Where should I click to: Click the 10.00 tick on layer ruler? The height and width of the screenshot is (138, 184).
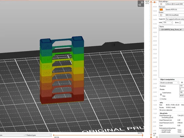(x=155, y=114)
